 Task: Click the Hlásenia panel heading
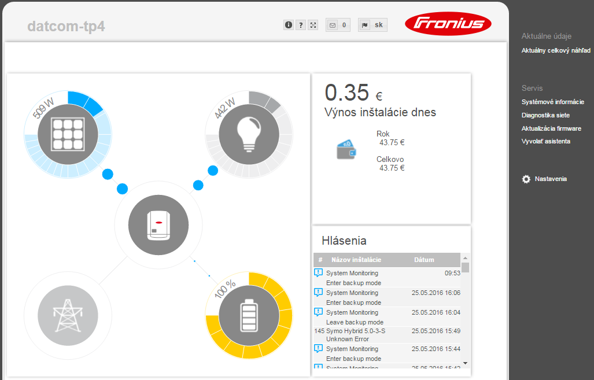(x=344, y=241)
